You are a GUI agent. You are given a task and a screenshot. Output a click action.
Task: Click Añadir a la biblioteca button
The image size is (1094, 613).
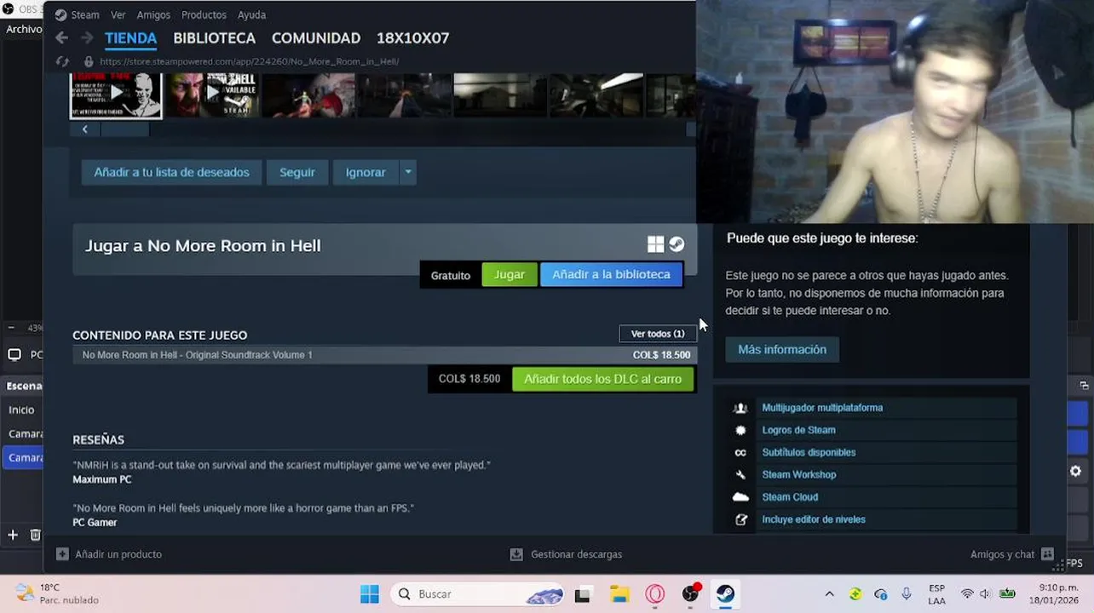click(x=611, y=274)
